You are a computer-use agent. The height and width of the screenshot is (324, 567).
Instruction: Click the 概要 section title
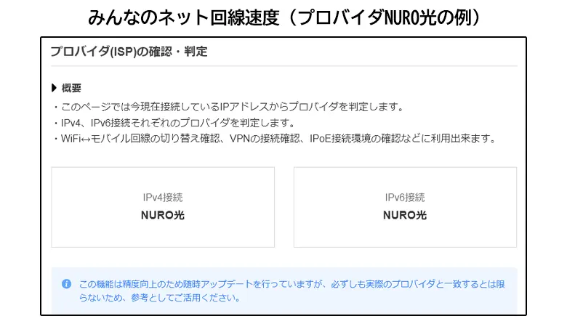(71, 88)
